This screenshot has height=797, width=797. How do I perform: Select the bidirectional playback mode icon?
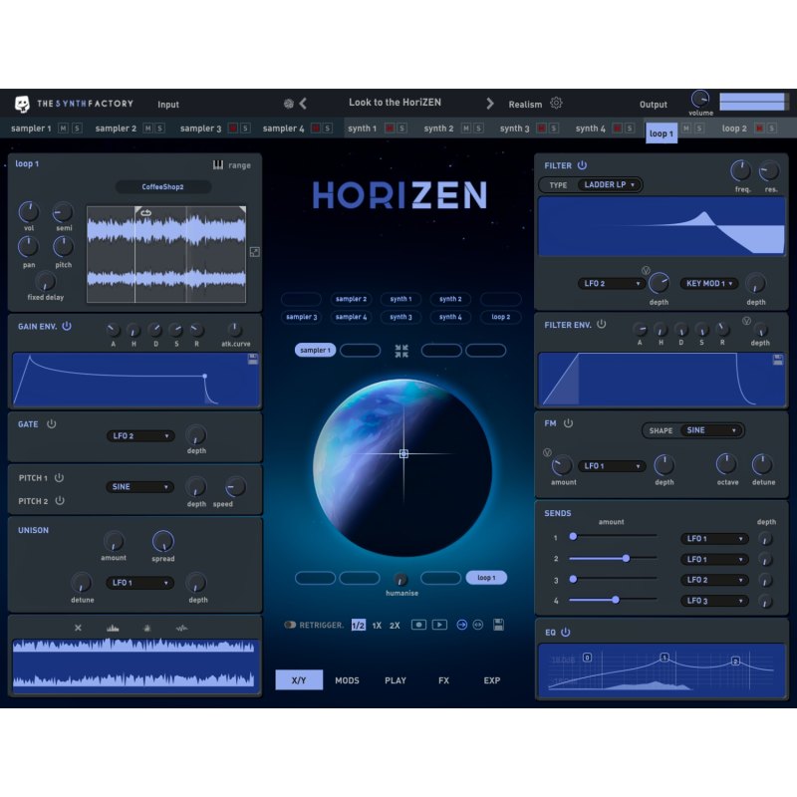tap(478, 625)
